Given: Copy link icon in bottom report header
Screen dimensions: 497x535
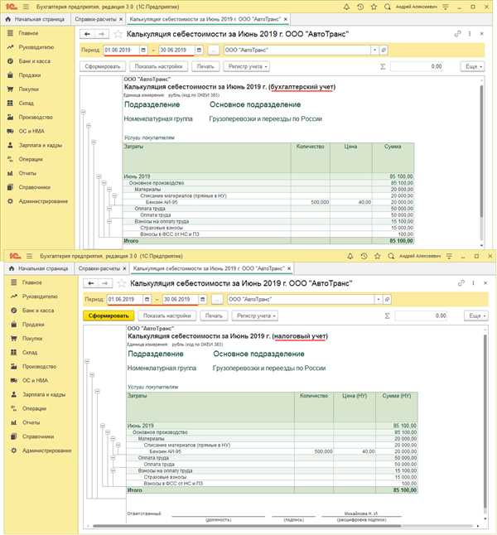Looking at the screenshot, I should 461,283.
